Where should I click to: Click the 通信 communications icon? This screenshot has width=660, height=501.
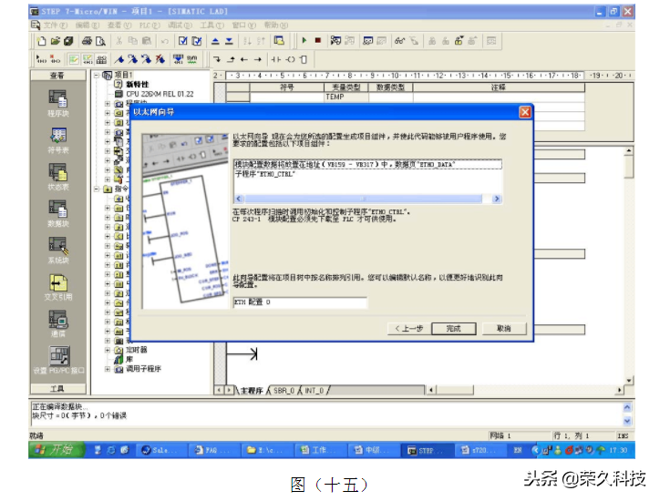pos(57,320)
